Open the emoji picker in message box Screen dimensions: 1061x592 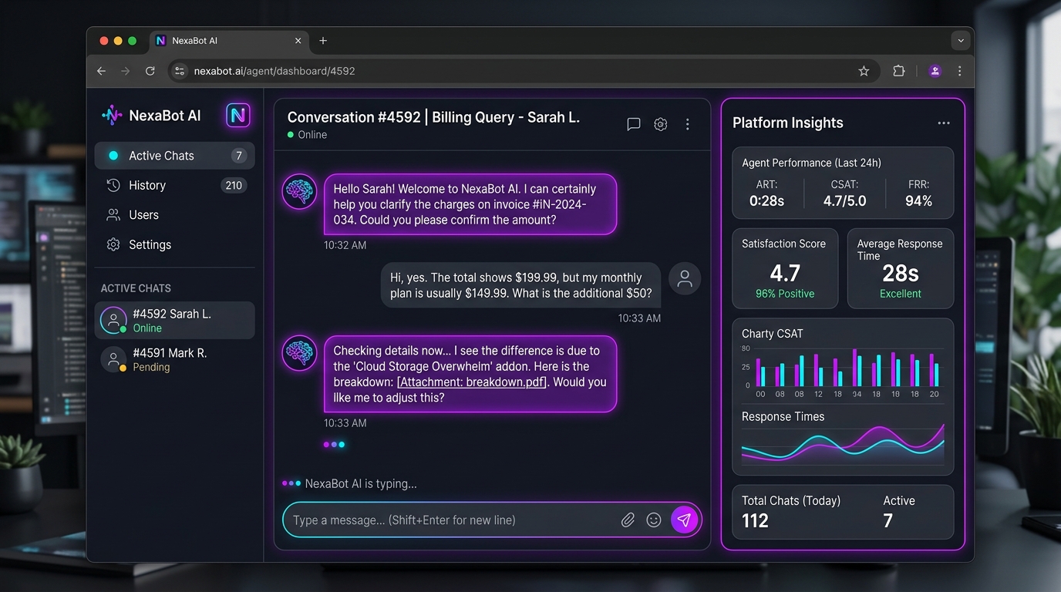coord(654,520)
